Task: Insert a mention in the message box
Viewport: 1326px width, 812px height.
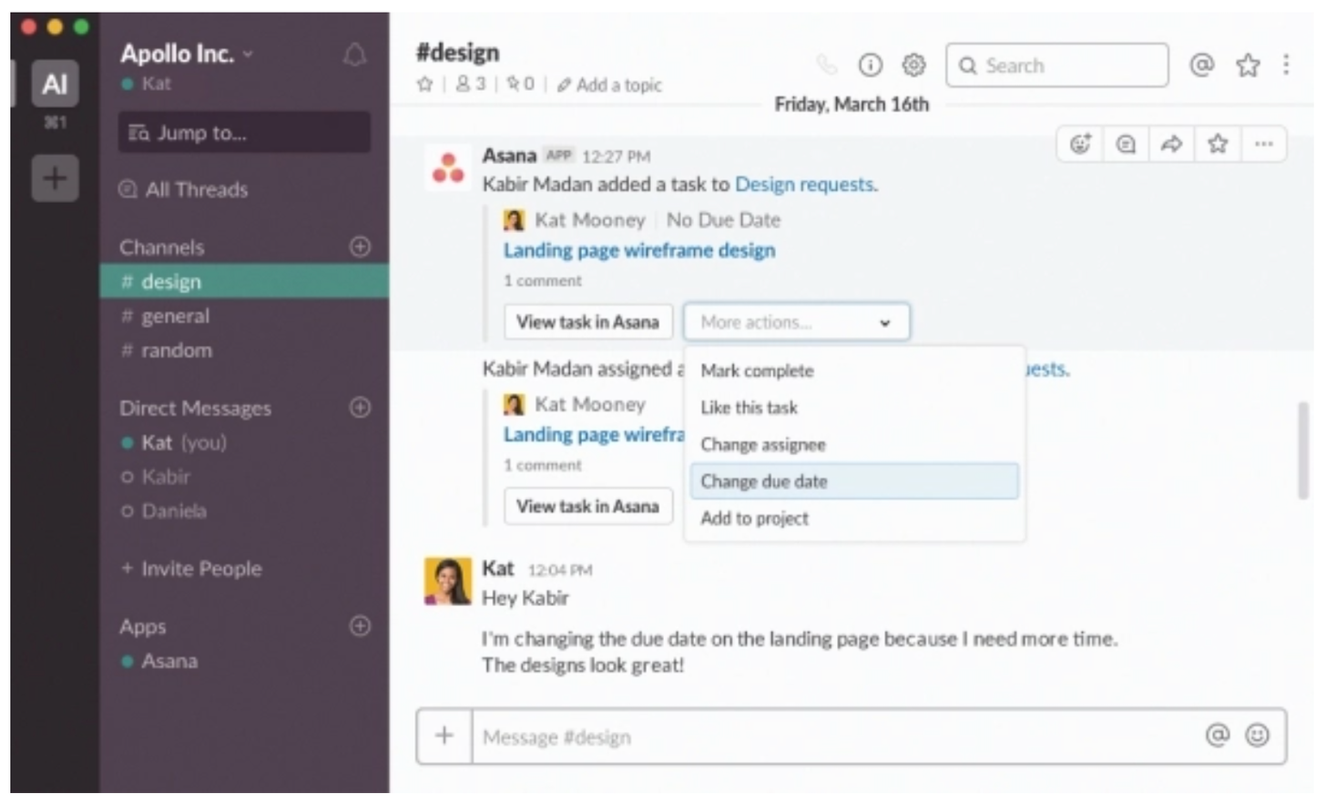Action: 1217,736
